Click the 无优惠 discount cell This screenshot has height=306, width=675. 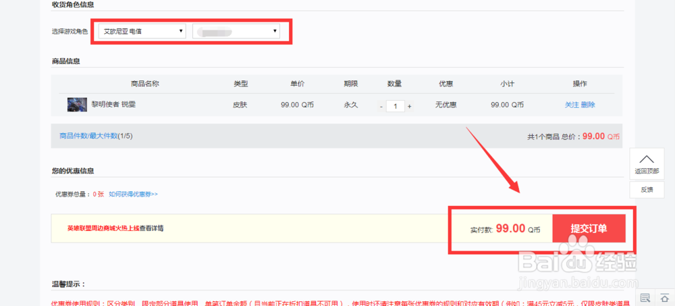446,105
